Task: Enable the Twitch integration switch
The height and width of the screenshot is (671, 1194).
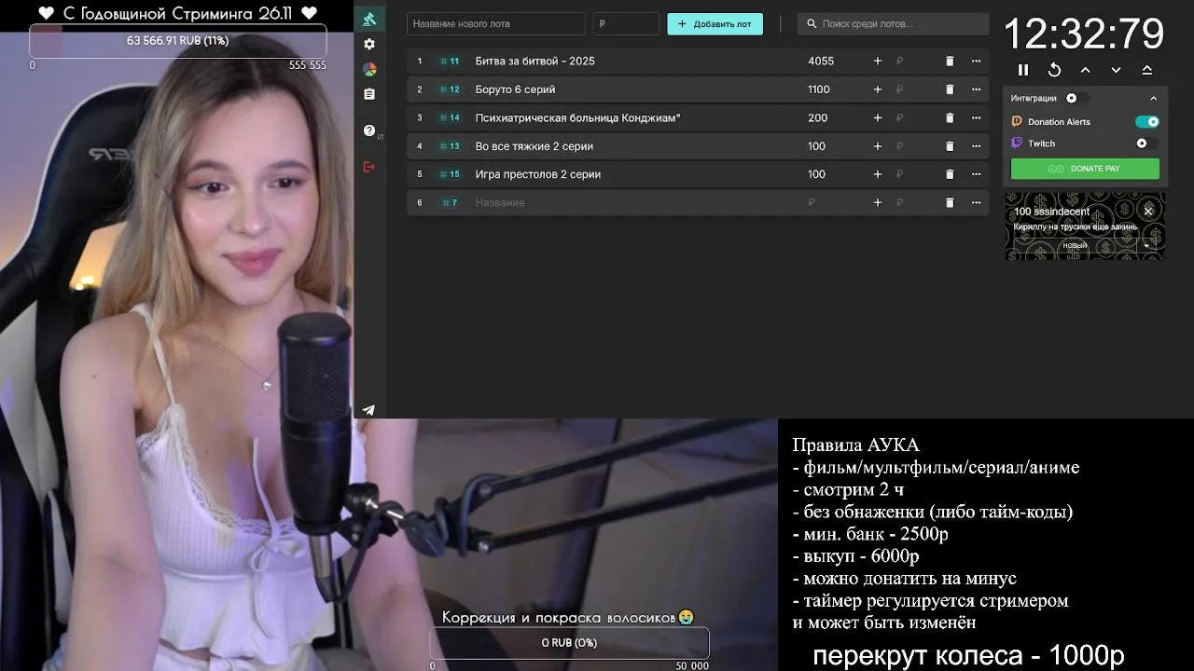Action: coord(1146,144)
